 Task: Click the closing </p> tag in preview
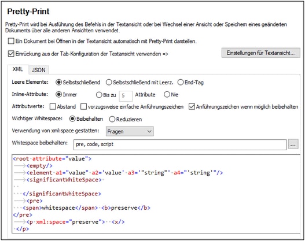click(x=23, y=229)
